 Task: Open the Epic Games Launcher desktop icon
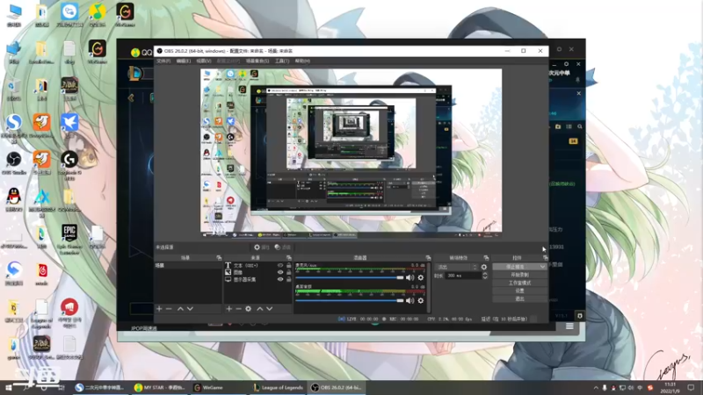(x=69, y=239)
